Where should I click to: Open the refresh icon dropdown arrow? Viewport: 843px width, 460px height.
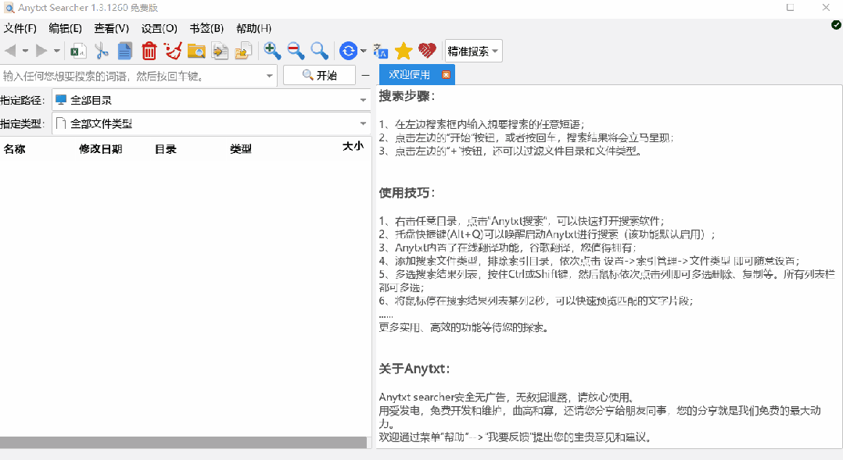[364, 51]
